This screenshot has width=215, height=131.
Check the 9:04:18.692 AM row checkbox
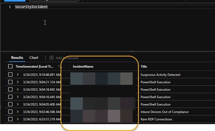click(x=10, y=89)
